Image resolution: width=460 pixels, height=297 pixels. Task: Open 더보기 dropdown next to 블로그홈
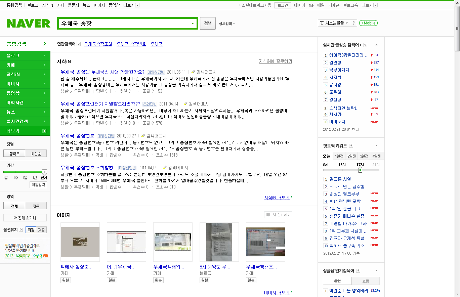tap(370, 5)
